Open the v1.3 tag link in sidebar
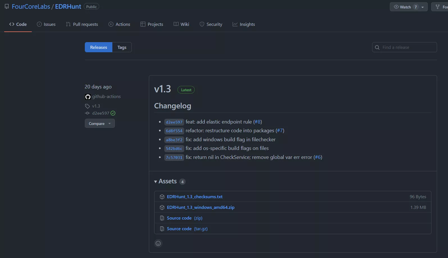448x258 pixels. pyautogui.click(x=96, y=106)
